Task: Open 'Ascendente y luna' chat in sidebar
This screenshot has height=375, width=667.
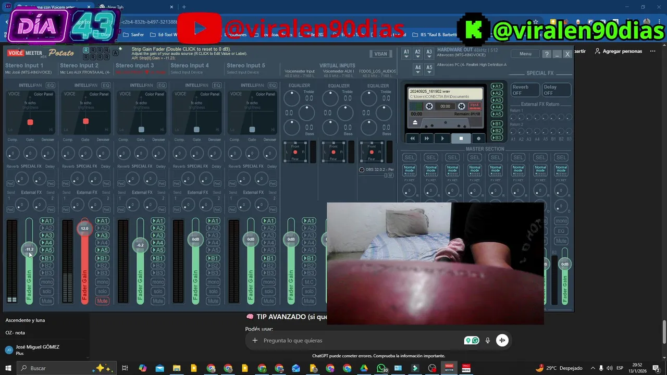Action: [25, 320]
